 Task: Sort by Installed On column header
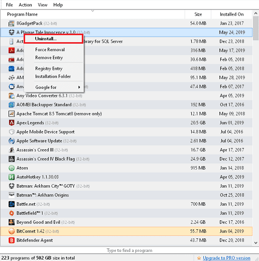tap(231, 15)
